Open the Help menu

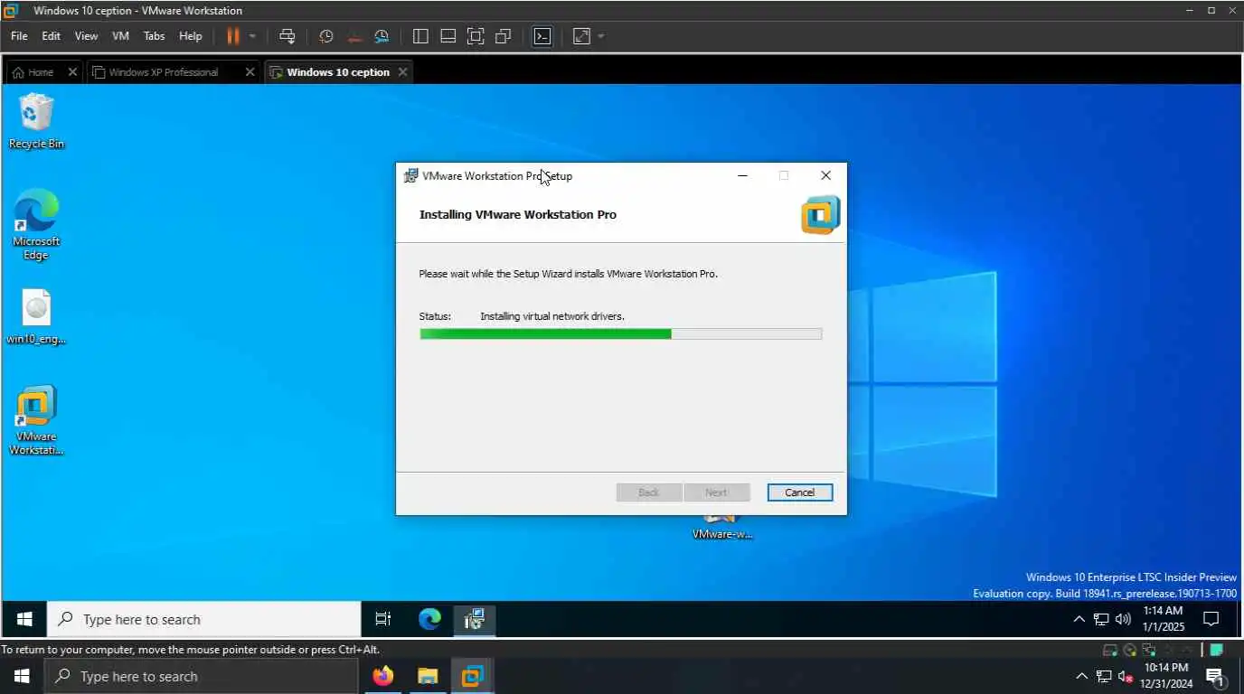[191, 36]
